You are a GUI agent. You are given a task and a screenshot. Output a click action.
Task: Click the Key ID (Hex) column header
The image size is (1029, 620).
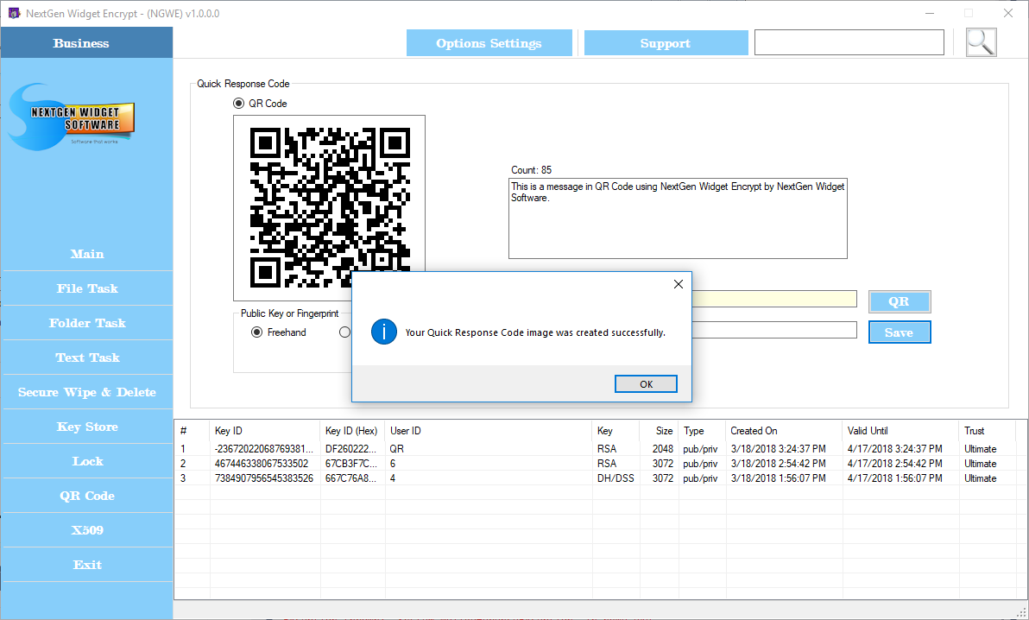tap(352, 431)
